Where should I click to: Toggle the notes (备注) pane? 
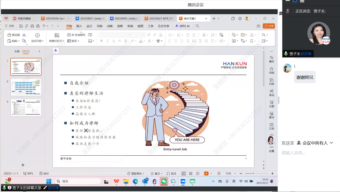pyautogui.click(x=155, y=174)
